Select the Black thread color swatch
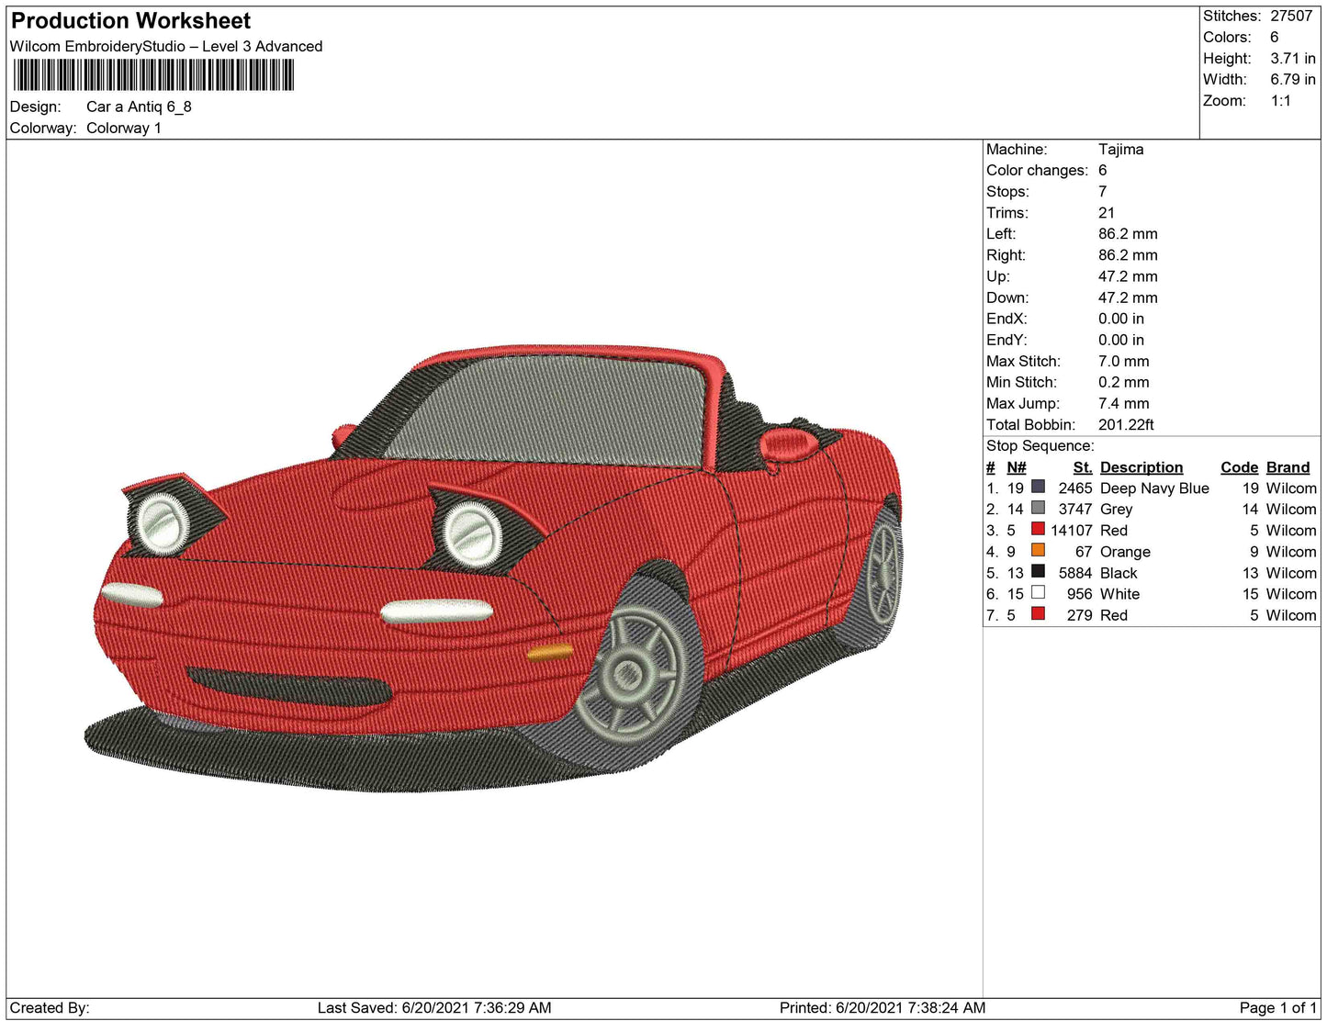 click(x=1038, y=571)
